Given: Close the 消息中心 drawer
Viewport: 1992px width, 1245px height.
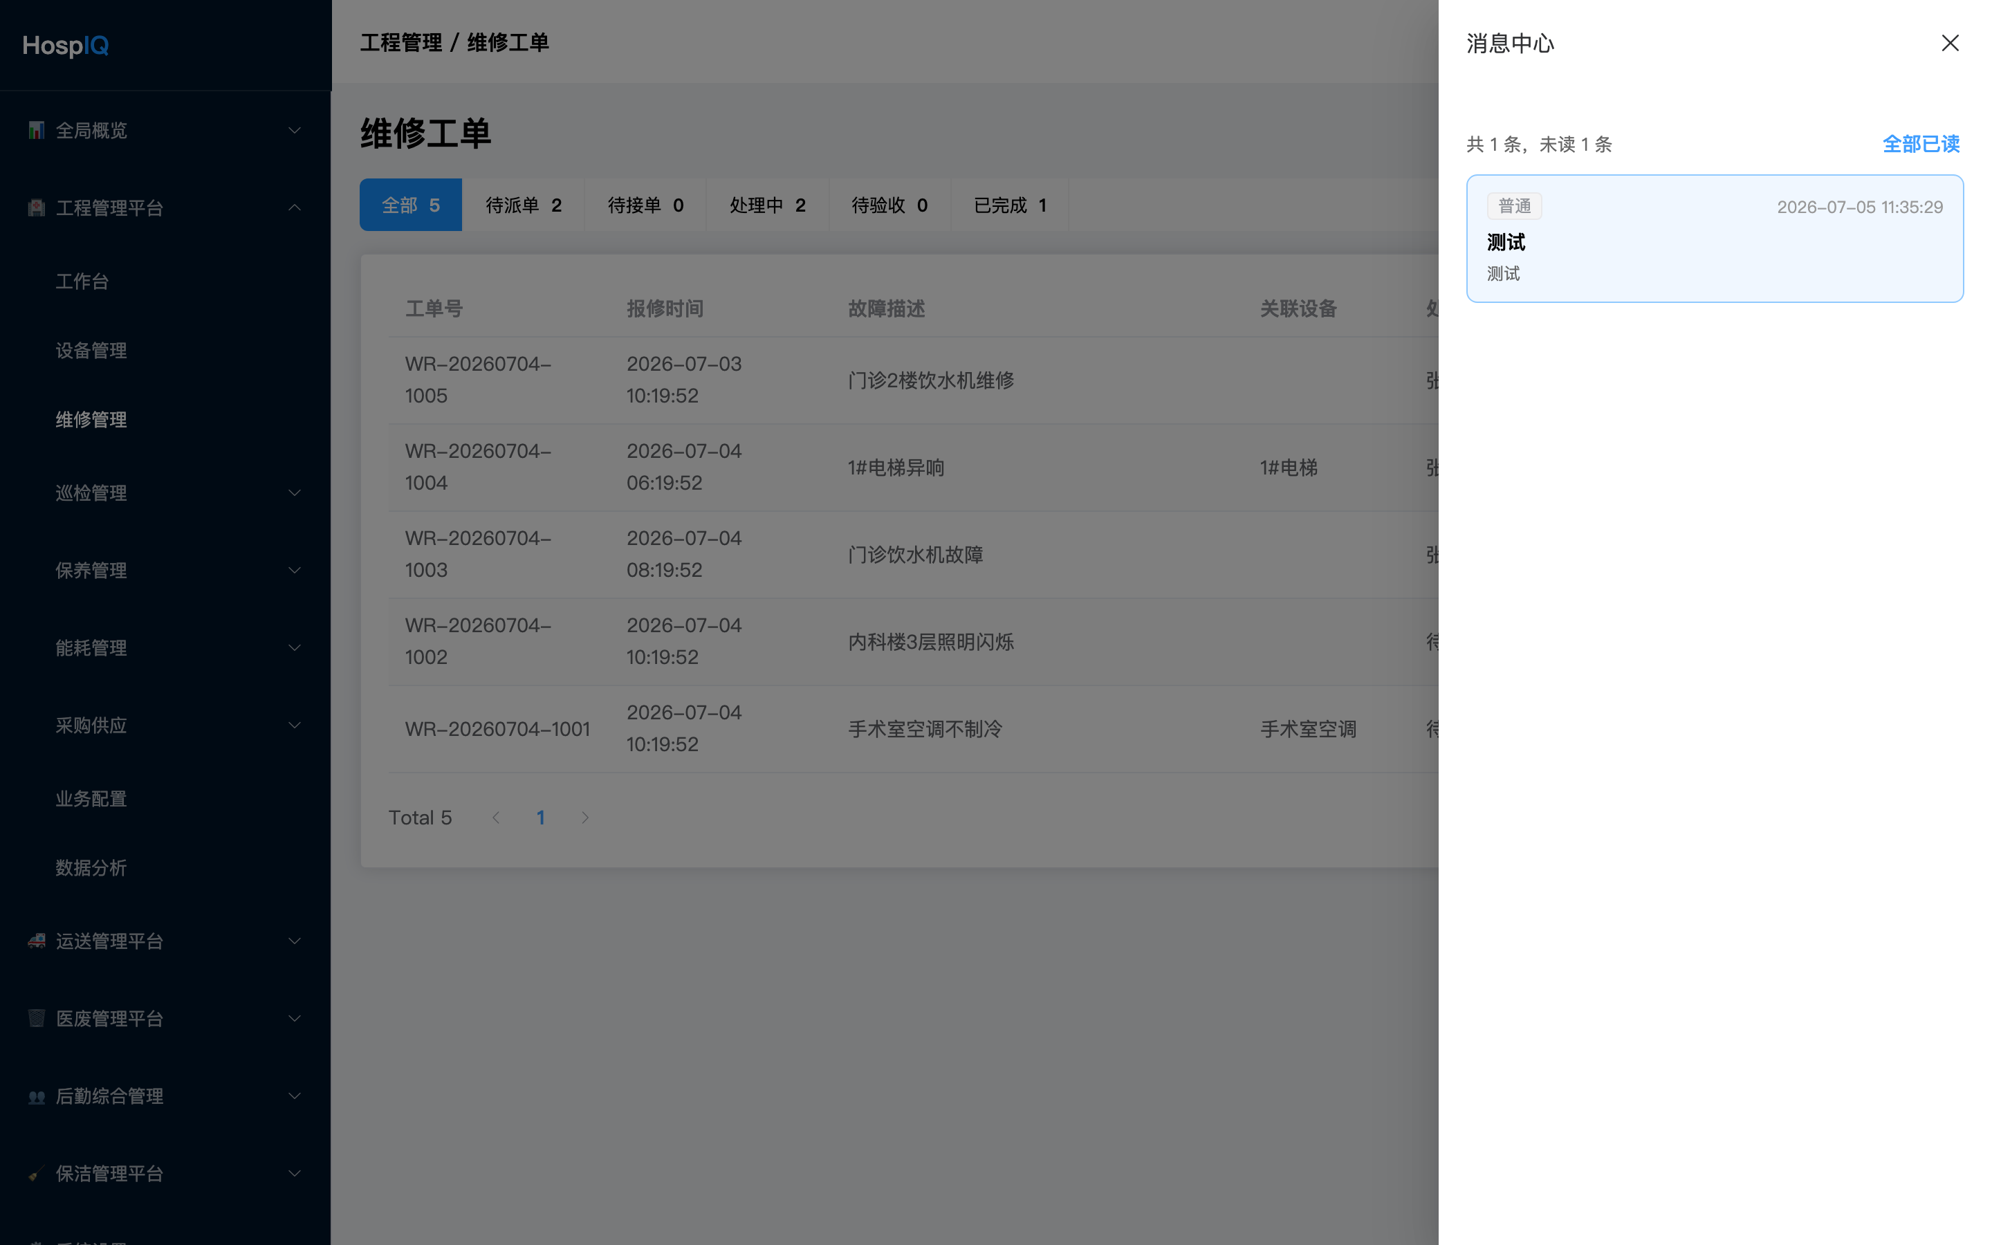Looking at the screenshot, I should [1949, 43].
